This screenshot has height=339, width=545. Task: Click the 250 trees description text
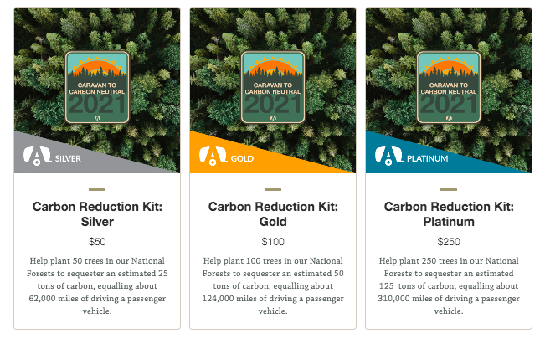point(449,285)
